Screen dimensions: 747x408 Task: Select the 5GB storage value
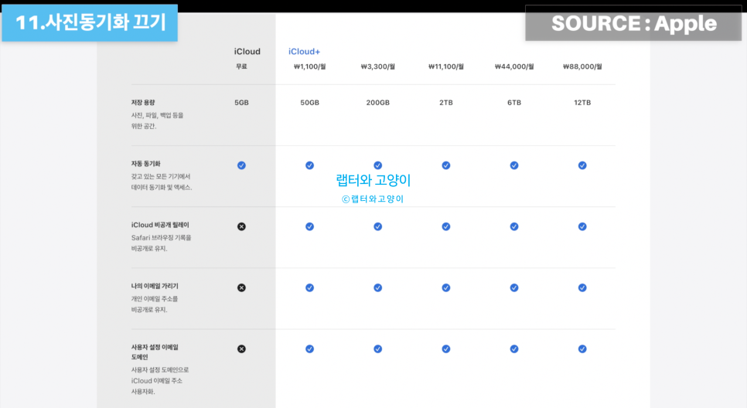point(241,103)
